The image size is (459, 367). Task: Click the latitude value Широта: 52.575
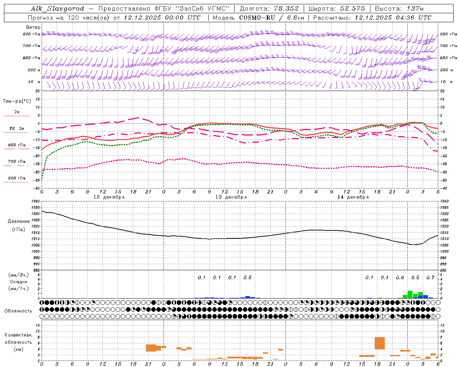coord(337,9)
